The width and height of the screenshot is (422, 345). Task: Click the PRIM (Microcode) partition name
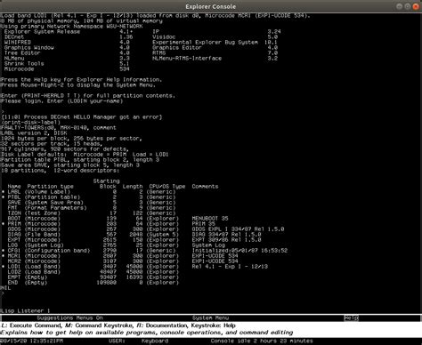pyautogui.click(x=14, y=224)
